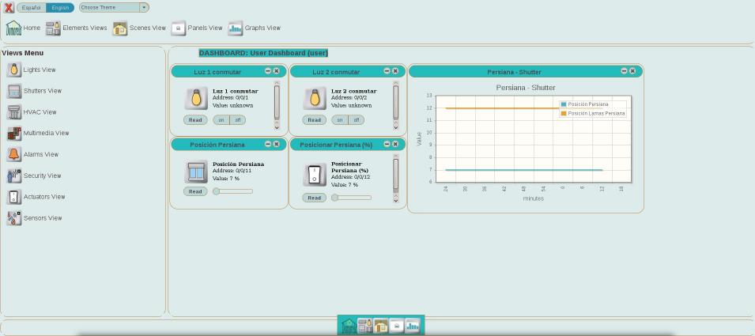Image resolution: width=755 pixels, height=336 pixels.
Task: Close the Posición Persiana panel
Action: coord(277,144)
